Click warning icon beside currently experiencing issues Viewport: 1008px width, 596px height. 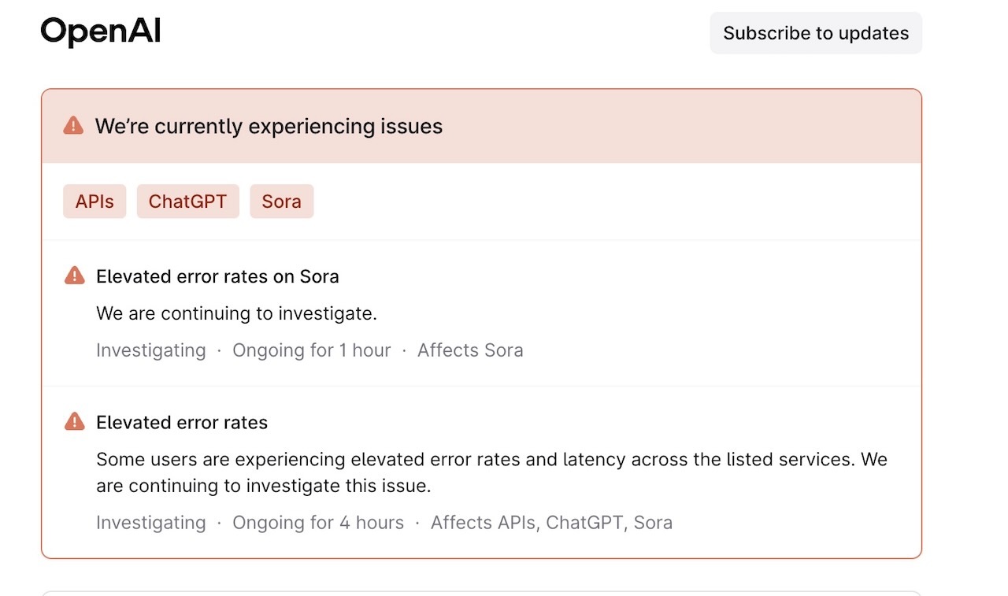(x=73, y=126)
